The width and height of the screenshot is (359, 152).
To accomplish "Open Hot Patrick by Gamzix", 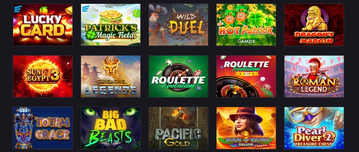I will [246, 25].
